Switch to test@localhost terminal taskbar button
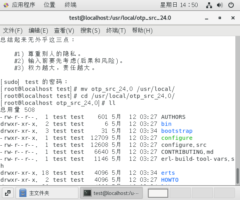Screen dimensions: 240x200 pyautogui.click(x=111, y=193)
